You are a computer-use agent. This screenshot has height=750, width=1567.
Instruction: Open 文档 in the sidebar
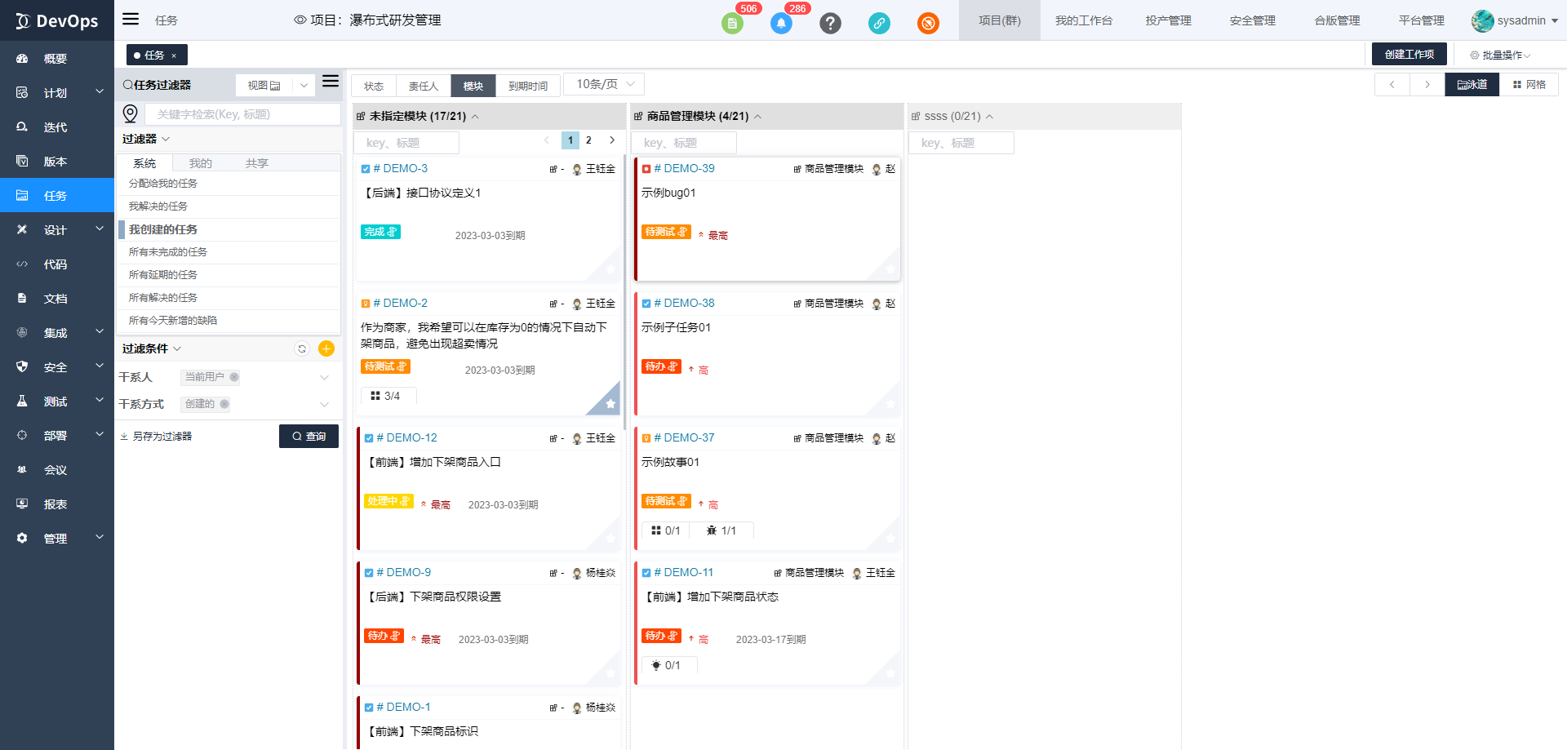point(57,299)
